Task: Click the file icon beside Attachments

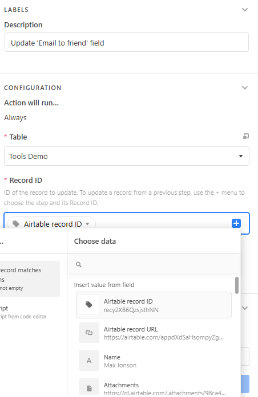Action: (89, 387)
